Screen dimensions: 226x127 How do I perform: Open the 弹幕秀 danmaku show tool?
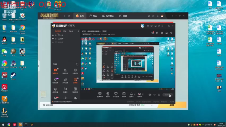pos(65,90)
